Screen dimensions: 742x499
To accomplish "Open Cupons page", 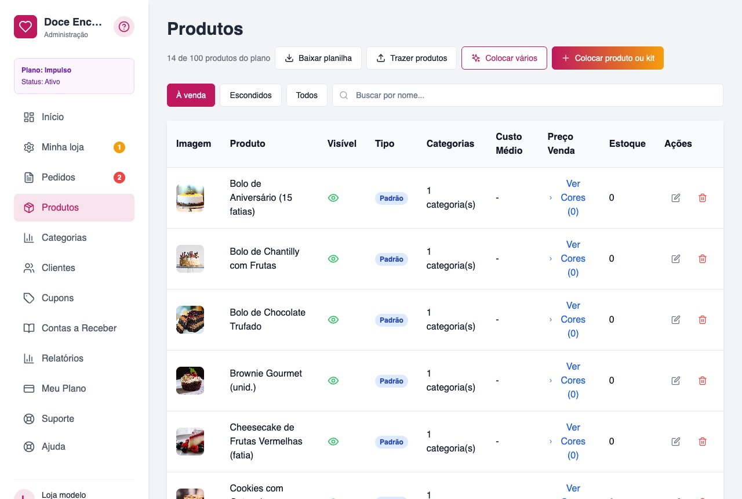I will coord(74,298).
